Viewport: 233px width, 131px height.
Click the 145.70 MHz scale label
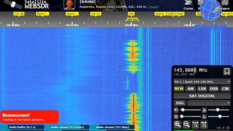click(x=13, y=25)
